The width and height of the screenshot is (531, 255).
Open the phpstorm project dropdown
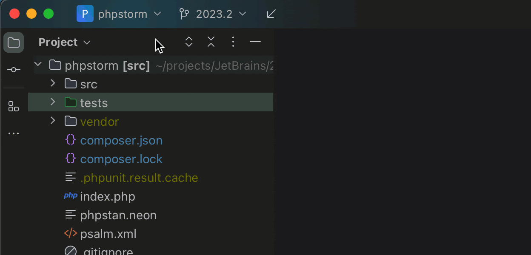(119, 14)
